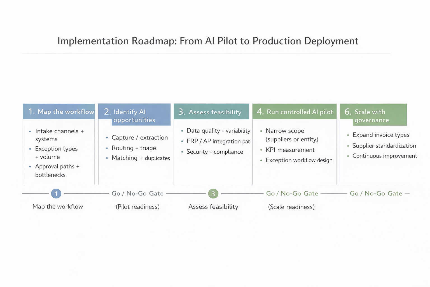The width and height of the screenshot is (430, 287).
Task: Toggle the 'Continuous improvement' bullet item
Action: (x=385, y=156)
